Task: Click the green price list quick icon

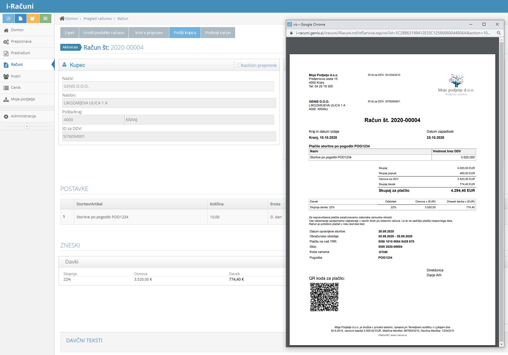Action: [45, 18]
